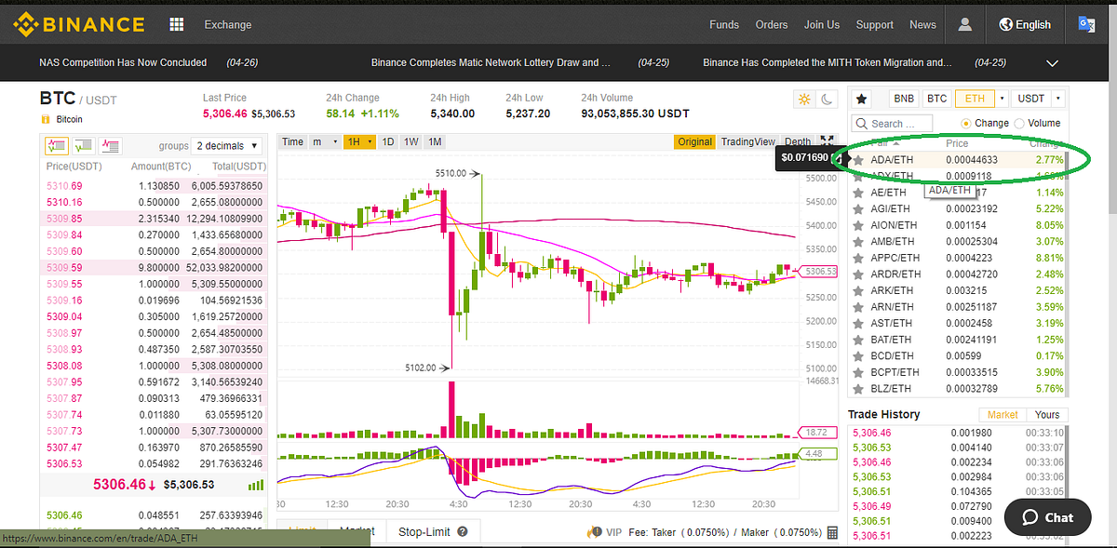Click the pair search input field

point(893,123)
